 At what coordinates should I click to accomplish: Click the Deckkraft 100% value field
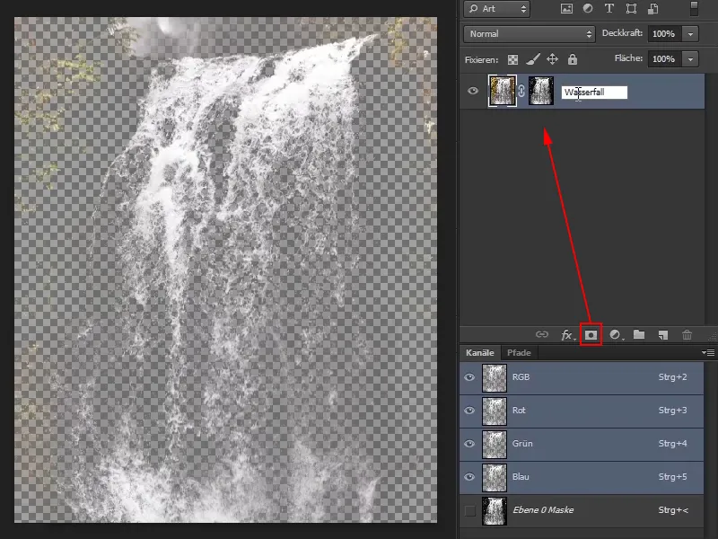pos(663,34)
